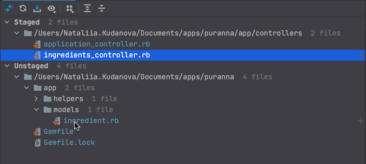Viewport: 366px width, 164px height.
Task: Click the Stash changes icon
Action: click(x=37, y=8)
